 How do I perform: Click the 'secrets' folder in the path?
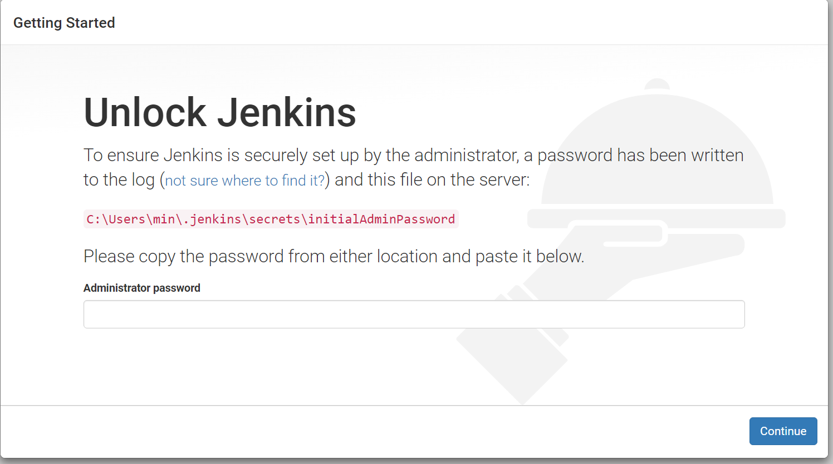point(274,219)
